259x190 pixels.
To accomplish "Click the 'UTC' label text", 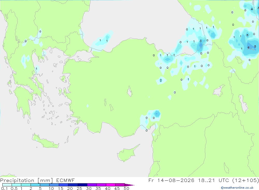I will [x=224, y=180].
